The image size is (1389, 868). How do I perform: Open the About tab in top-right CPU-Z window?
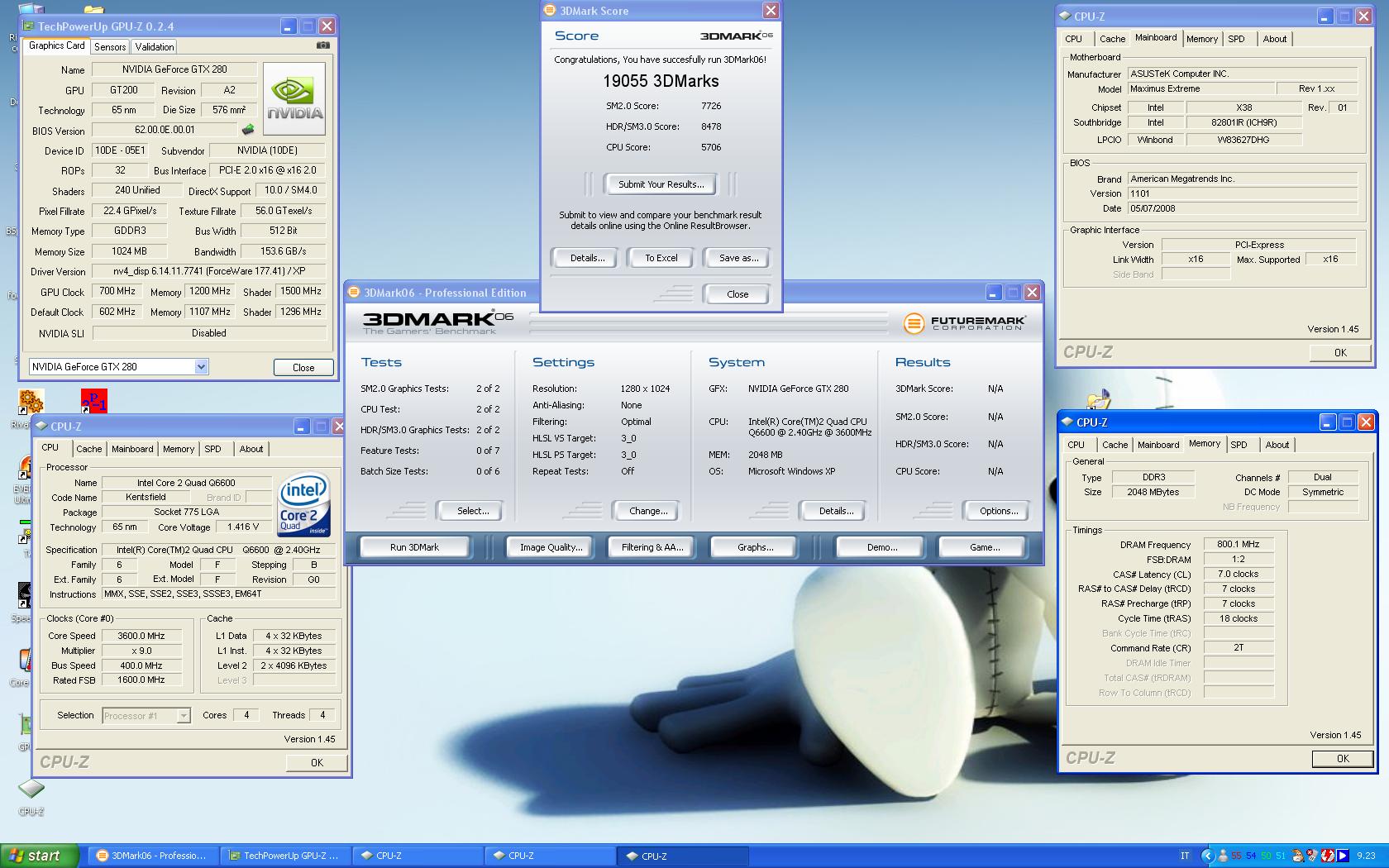[x=1274, y=39]
